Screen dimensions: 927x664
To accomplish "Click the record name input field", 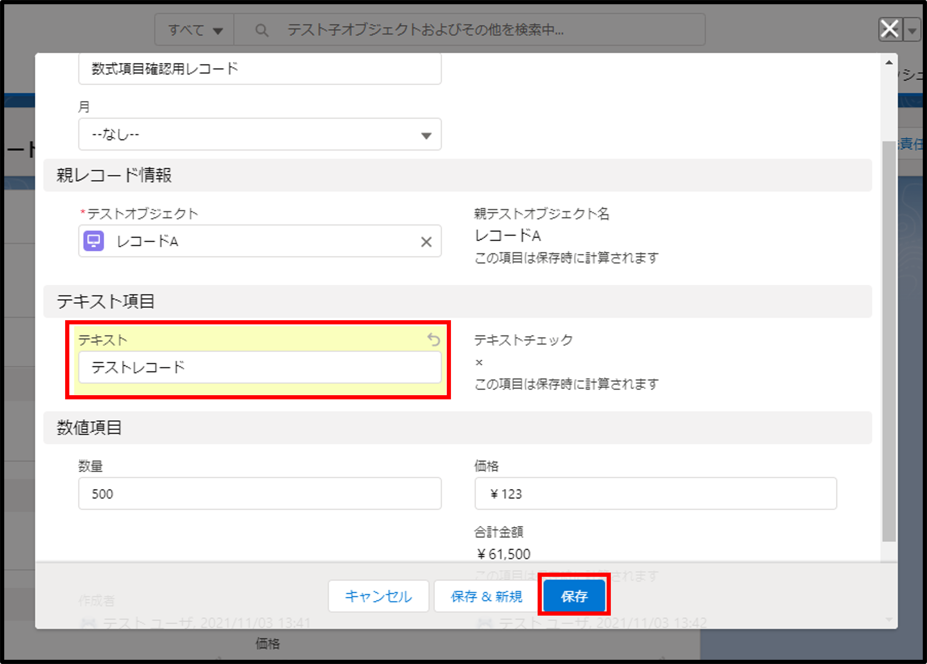I will point(260,69).
